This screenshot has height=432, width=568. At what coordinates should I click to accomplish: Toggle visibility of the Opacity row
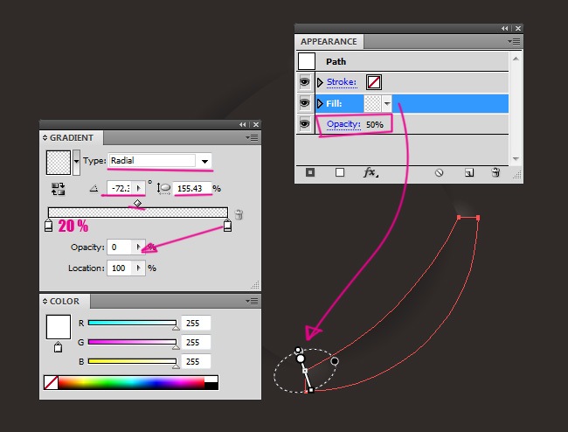coord(305,124)
